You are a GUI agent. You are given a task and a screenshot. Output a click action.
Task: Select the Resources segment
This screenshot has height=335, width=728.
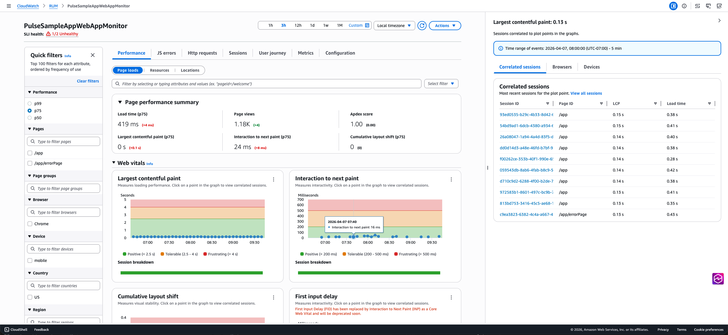pyautogui.click(x=160, y=70)
